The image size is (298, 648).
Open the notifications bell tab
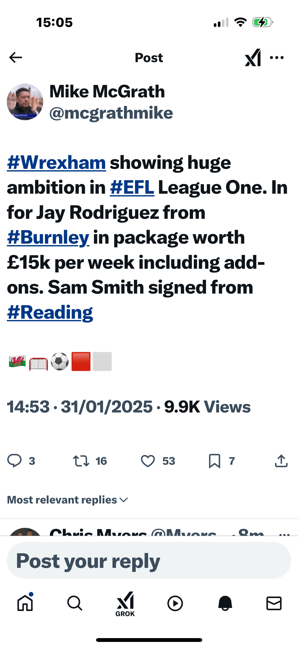tap(225, 603)
